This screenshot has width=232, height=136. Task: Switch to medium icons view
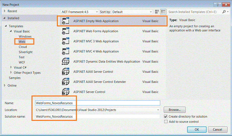pyautogui.click(x=157, y=12)
